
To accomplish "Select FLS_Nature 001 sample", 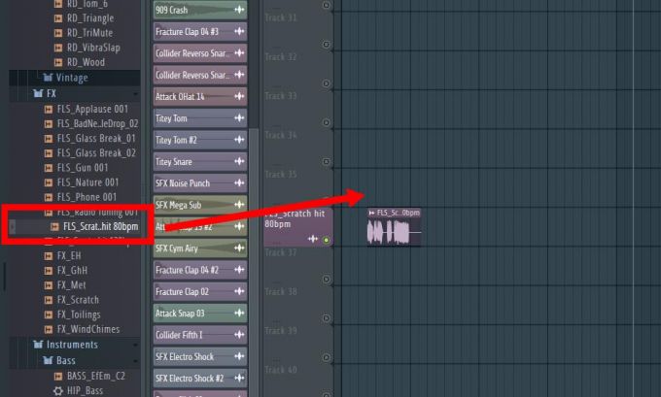I will 87,182.
